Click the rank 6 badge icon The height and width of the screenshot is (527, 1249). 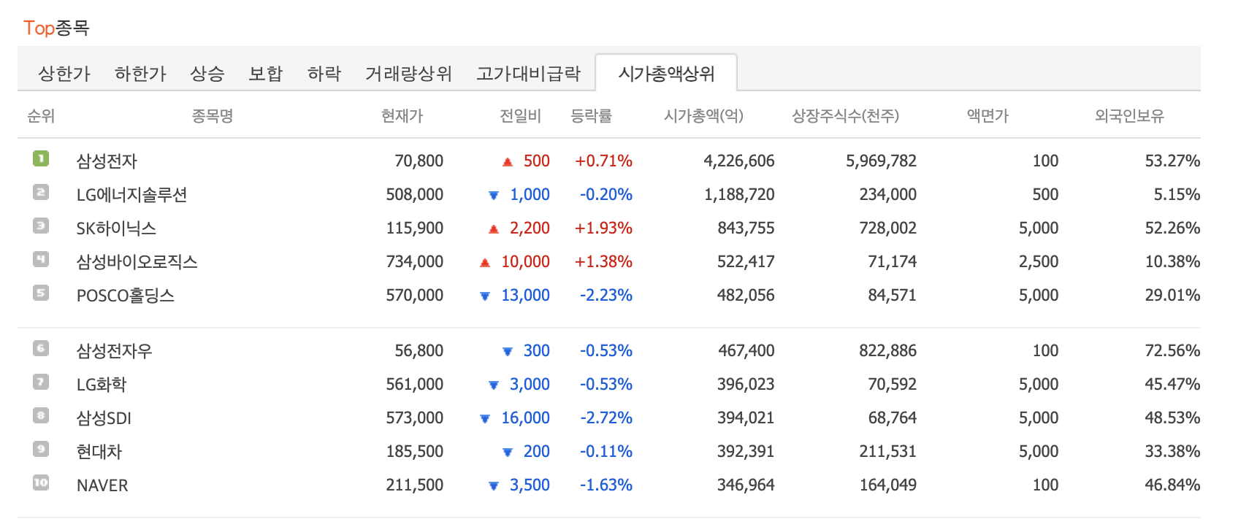point(41,348)
